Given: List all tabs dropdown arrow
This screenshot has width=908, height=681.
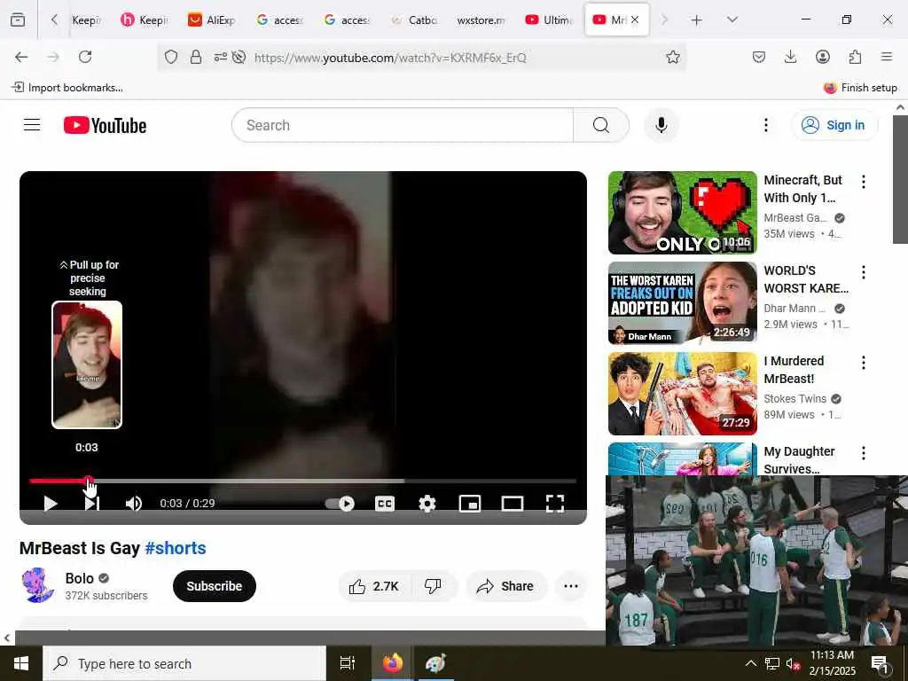Looking at the screenshot, I should pos(732,20).
